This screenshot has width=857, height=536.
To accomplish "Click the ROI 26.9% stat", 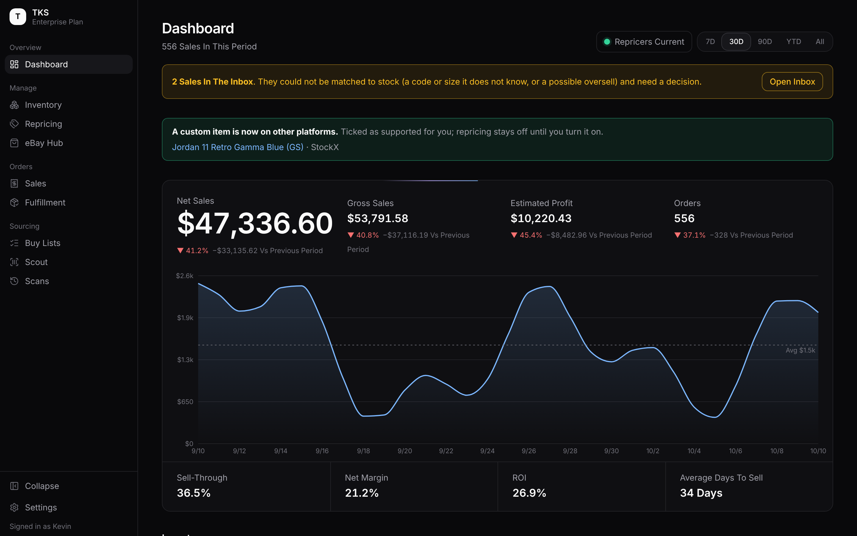I will [581, 486].
